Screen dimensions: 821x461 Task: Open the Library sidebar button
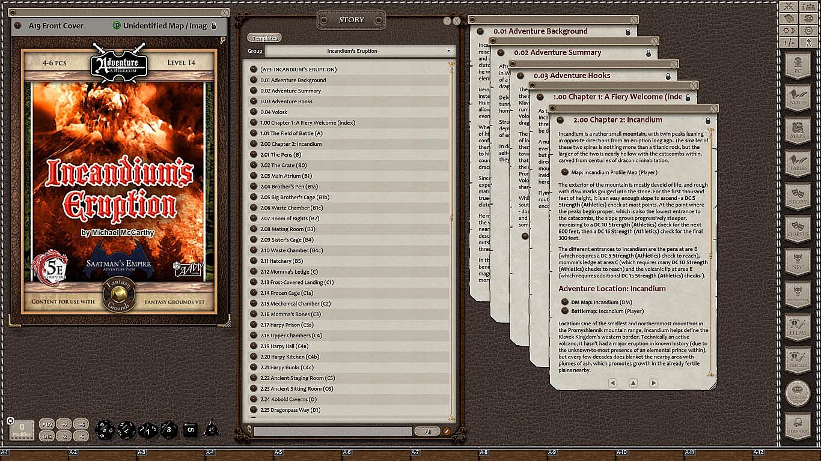coord(798,425)
